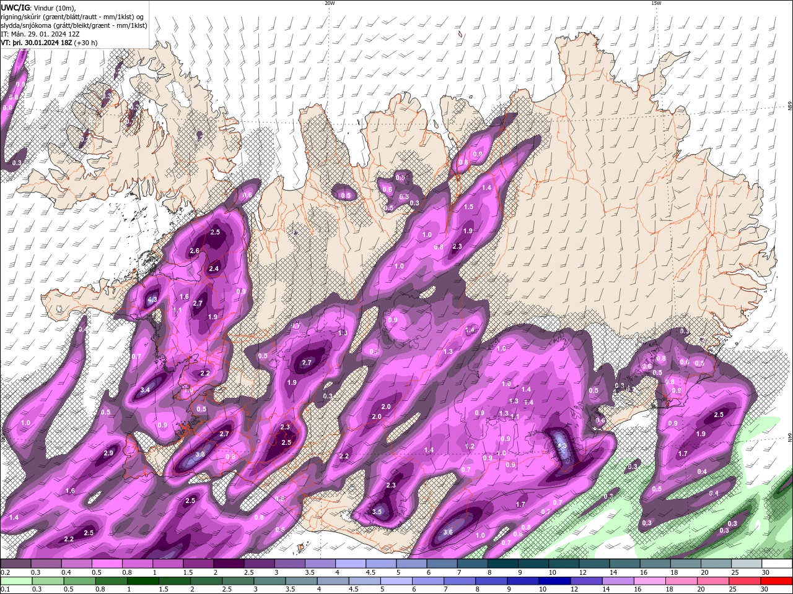Click the "slydda/snjókoma" legend description line

pyautogui.click(x=74, y=25)
